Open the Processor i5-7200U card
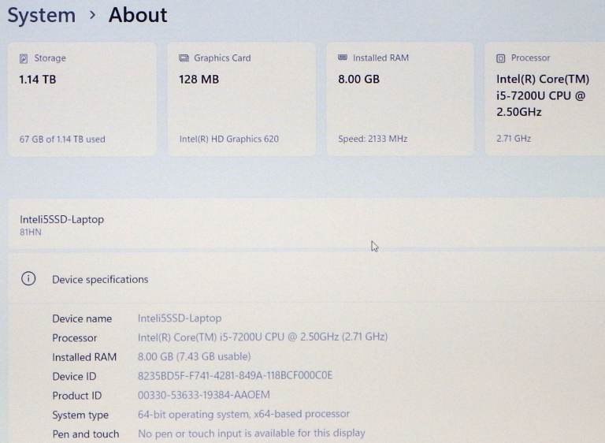 (x=545, y=99)
